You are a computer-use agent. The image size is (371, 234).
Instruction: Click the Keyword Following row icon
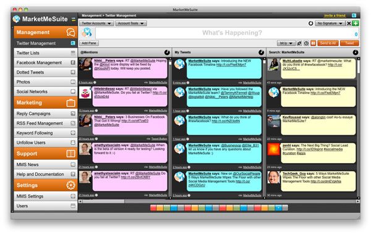[x=73, y=133]
